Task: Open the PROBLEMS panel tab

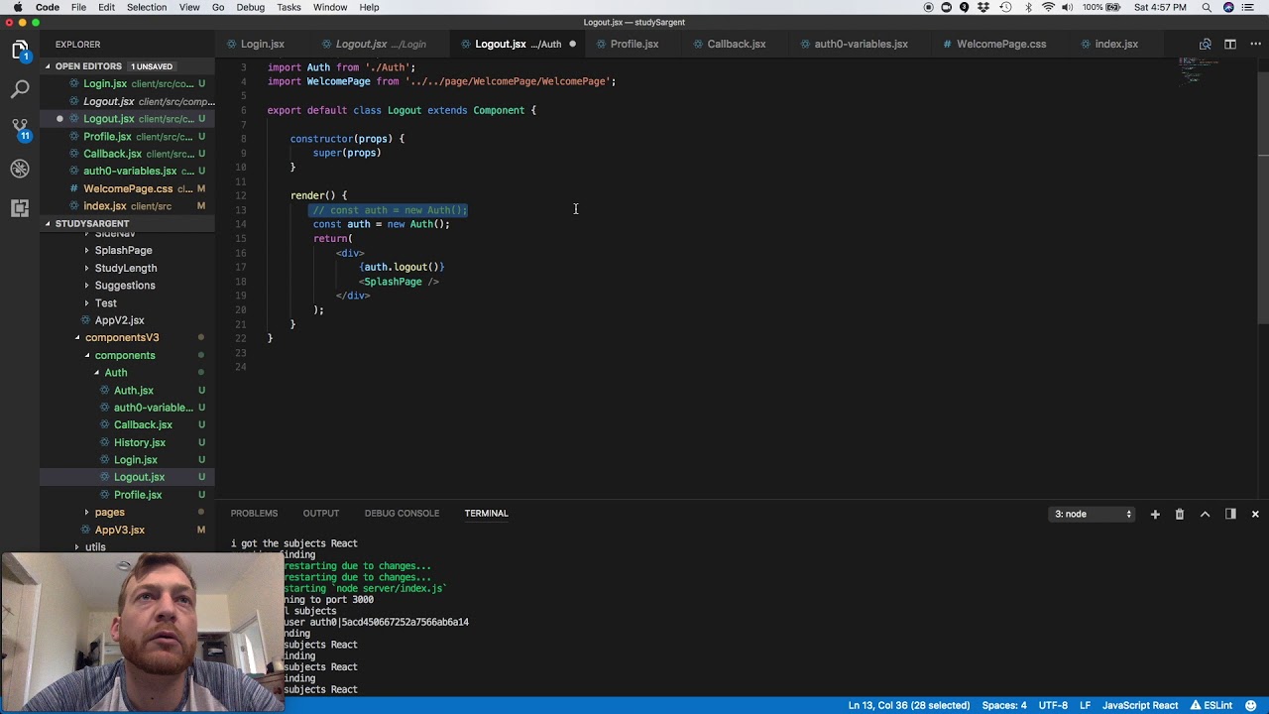Action: click(x=254, y=514)
